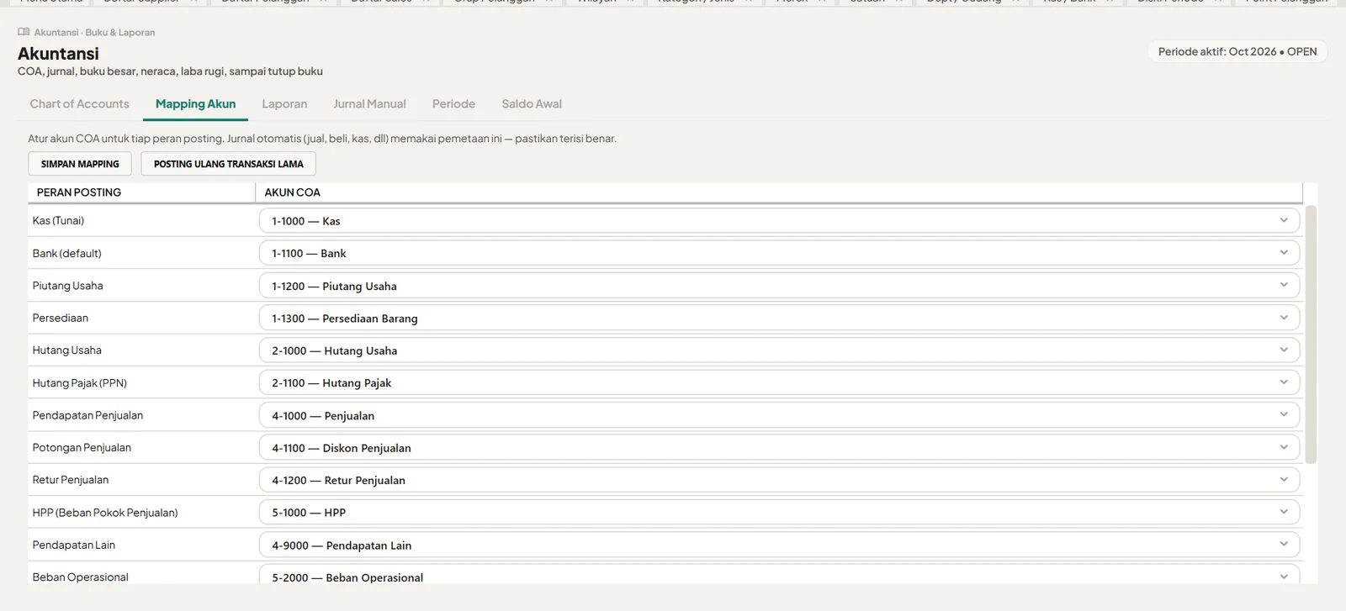The height and width of the screenshot is (611, 1346).
Task: Click the Hutang Pajak (PPN) role label
Action: pos(80,382)
